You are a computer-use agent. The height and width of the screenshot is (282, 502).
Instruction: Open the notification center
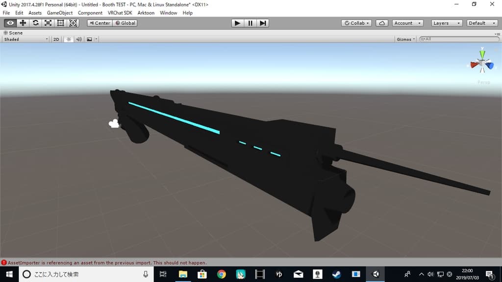(x=489, y=274)
